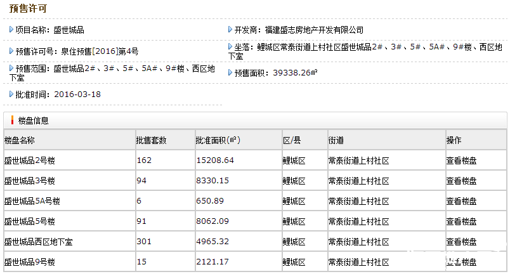Click the 4965.32 area value
510x274 pixels.
[213, 242]
